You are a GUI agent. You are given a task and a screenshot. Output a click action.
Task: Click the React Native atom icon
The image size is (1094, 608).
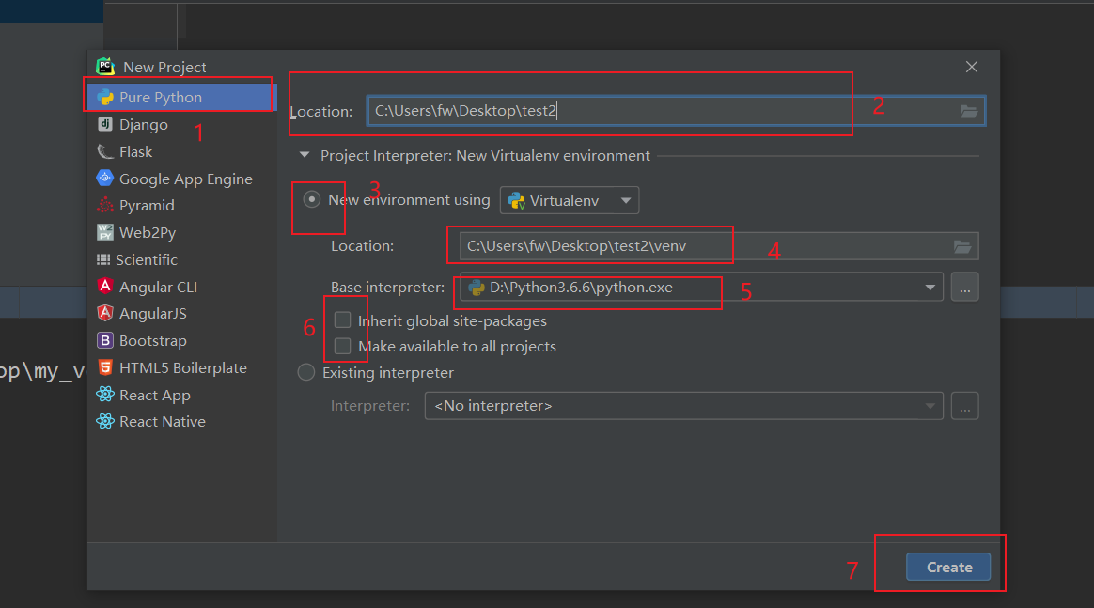(x=104, y=421)
